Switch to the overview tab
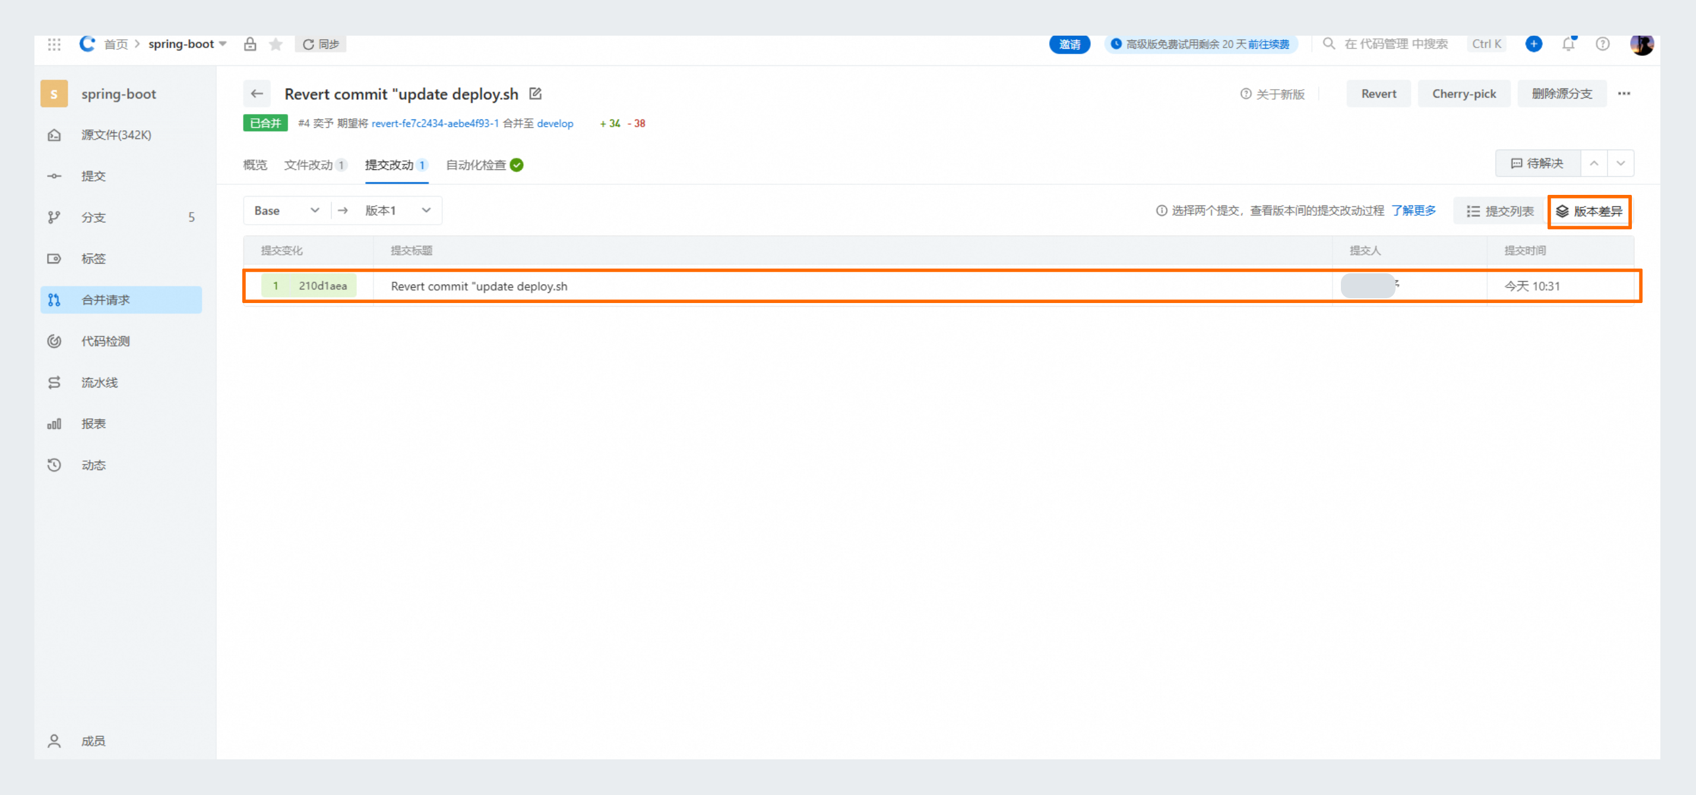Viewport: 1696px width, 795px height. point(255,165)
